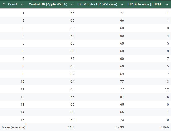Select HR Difference value 13 in row 10
171x131 pixels.
(x=167, y=81)
